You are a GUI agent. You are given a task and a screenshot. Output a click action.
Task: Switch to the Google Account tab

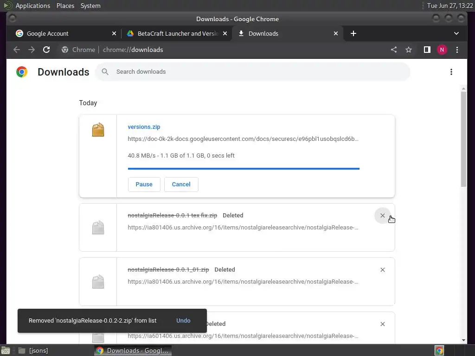pos(65,33)
